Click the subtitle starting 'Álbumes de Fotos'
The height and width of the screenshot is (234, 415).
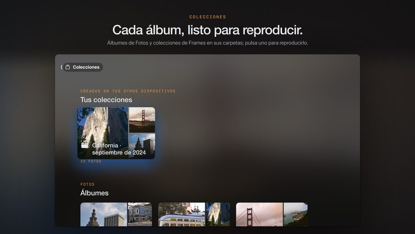207,43
